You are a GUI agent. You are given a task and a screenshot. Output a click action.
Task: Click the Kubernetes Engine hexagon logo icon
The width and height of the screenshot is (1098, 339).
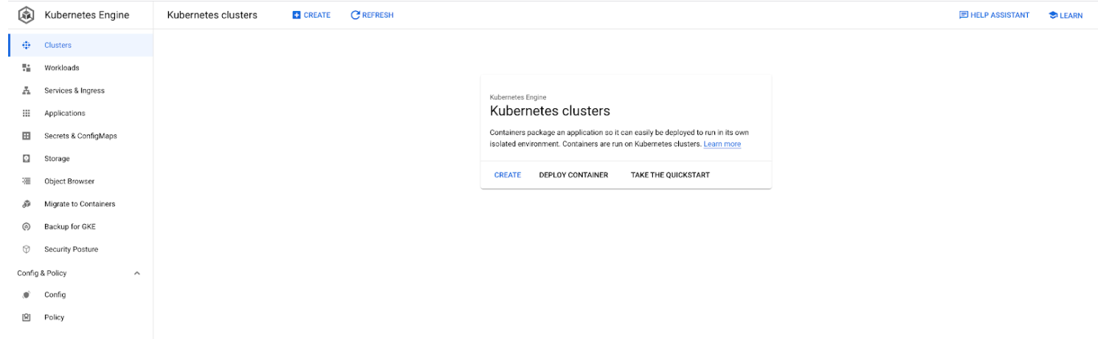coord(26,15)
